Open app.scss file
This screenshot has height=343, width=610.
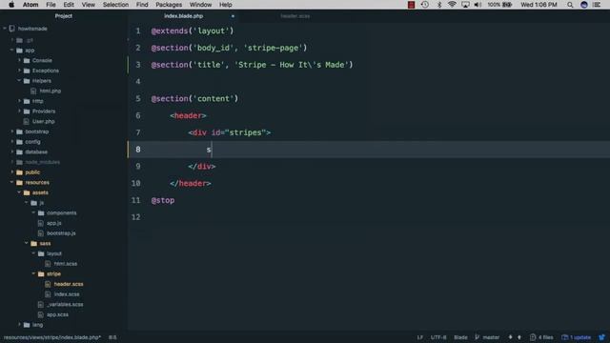57,314
